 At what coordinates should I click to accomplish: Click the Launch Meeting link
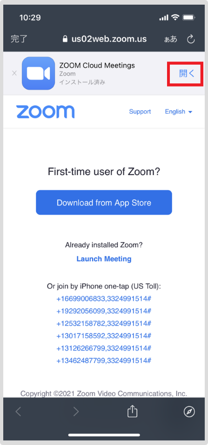tap(104, 259)
